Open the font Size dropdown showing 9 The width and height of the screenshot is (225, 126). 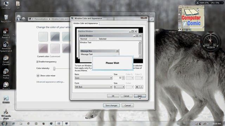tap(119, 87)
